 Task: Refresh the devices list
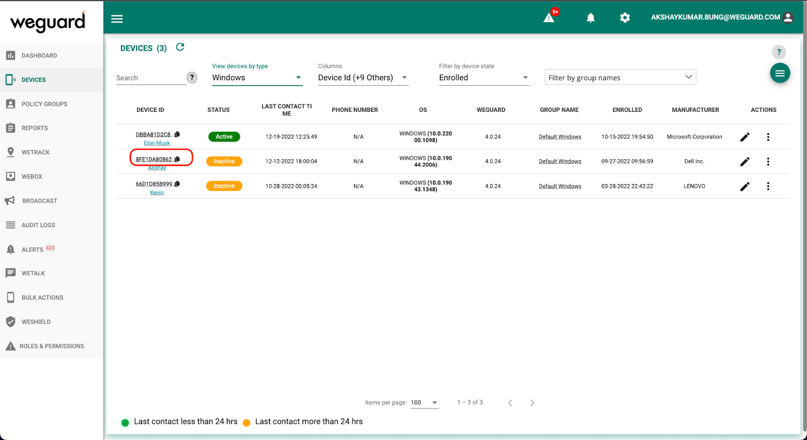pos(180,47)
